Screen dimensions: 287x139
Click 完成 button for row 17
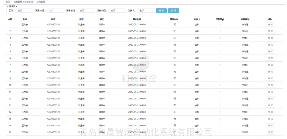coord(270,132)
